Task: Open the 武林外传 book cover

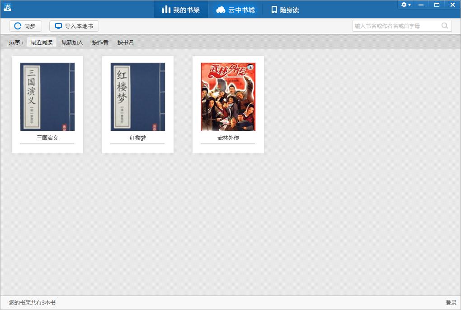Action: pyautogui.click(x=227, y=96)
